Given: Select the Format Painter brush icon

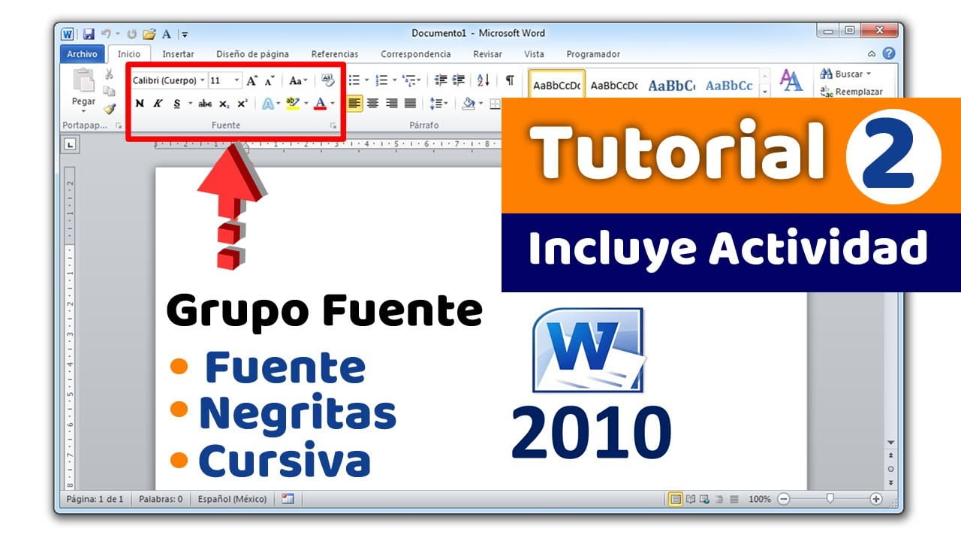Looking at the screenshot, I should [109, 109].
